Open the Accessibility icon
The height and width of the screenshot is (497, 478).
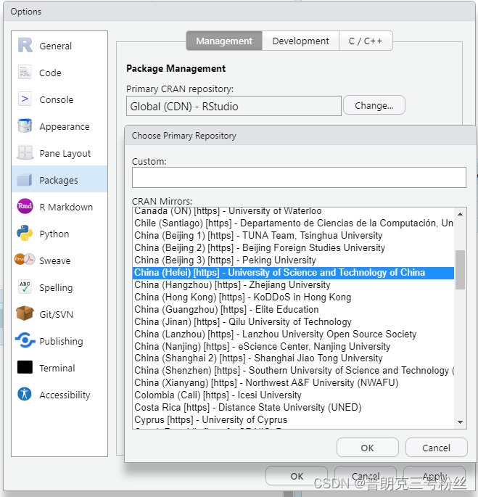click(25, 394)
